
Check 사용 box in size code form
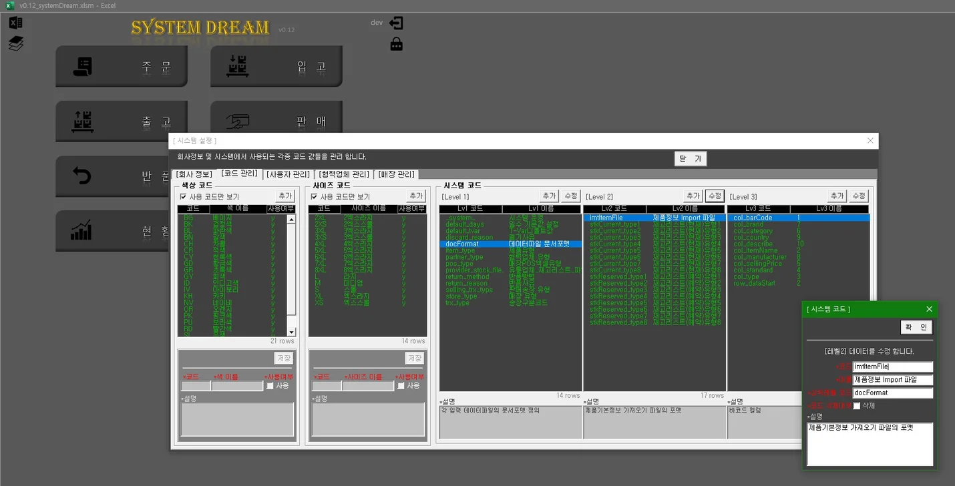[401, 386]
